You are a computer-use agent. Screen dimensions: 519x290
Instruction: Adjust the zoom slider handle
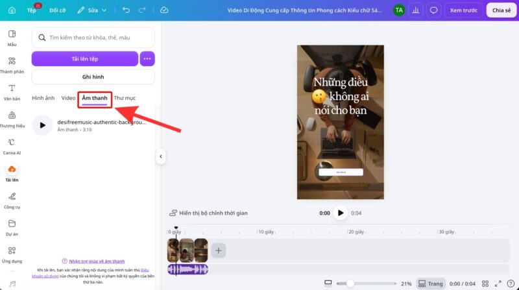point(350,284)
